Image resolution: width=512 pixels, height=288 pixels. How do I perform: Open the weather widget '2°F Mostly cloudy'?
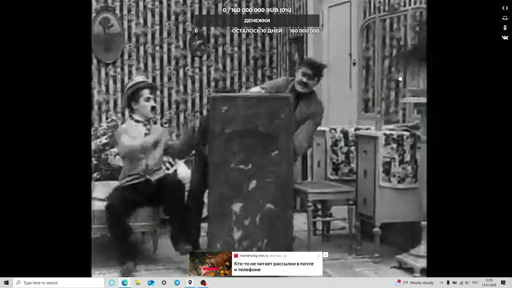point(414,283)
